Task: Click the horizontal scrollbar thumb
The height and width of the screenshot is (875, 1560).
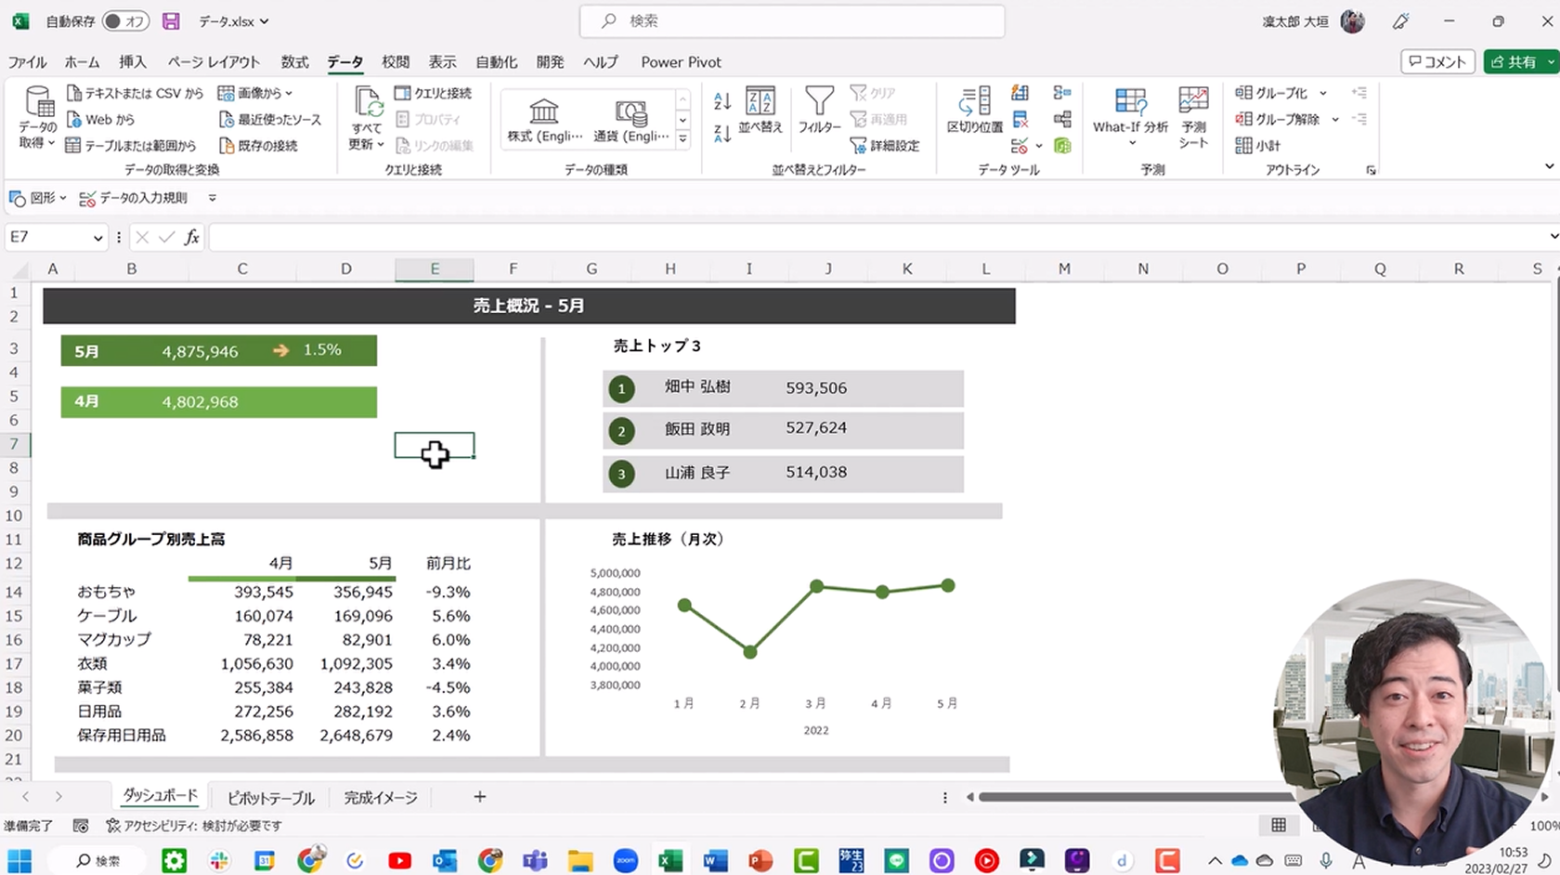Action: (x=1137, y=797)
